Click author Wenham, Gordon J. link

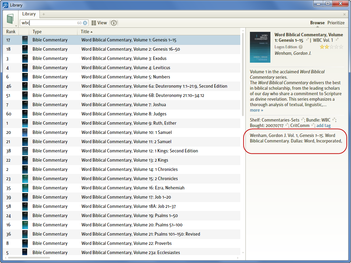click(x=293, y=53)
